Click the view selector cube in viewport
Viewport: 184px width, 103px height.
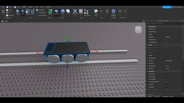pyautogui.click(x=138, y=29)
